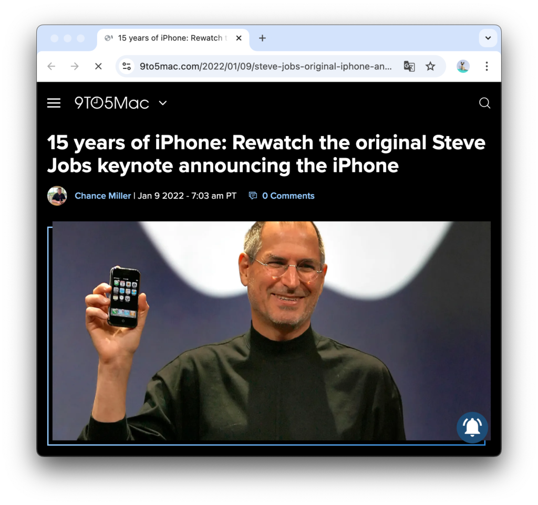Screen dimensions: 538x505
Task: Stop loading the page
Action: 98,66
